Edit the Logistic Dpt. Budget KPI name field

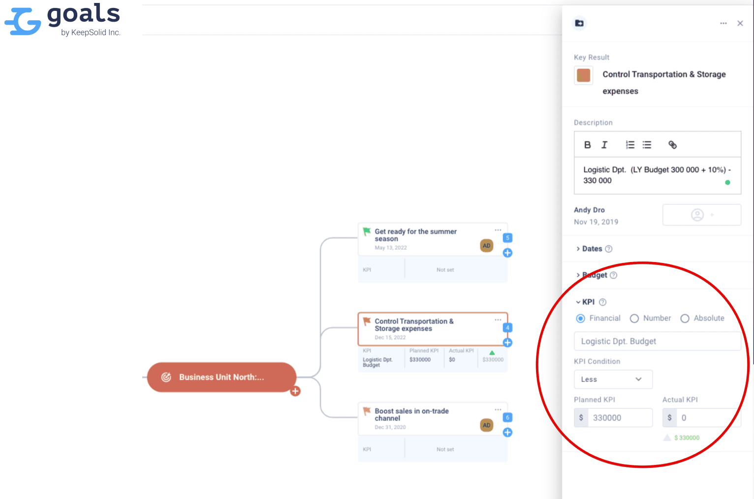(657, 341)
